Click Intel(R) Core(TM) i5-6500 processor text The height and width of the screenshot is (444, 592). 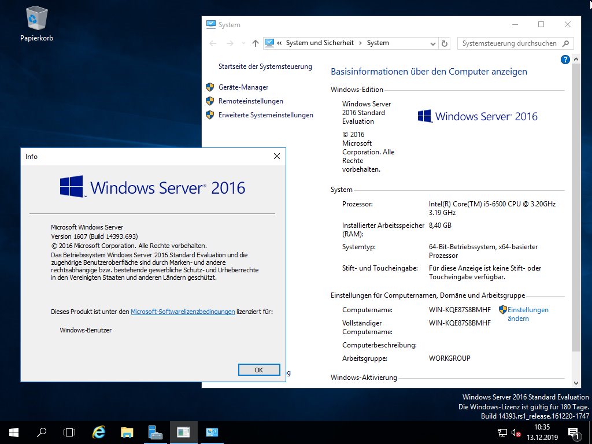493,208
